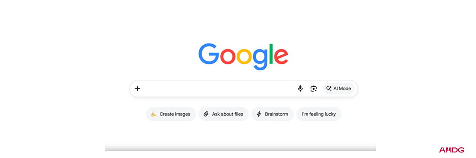Start voice search with the microphone icon
This screenshot has width=476, height=158.
click(300, 88)
